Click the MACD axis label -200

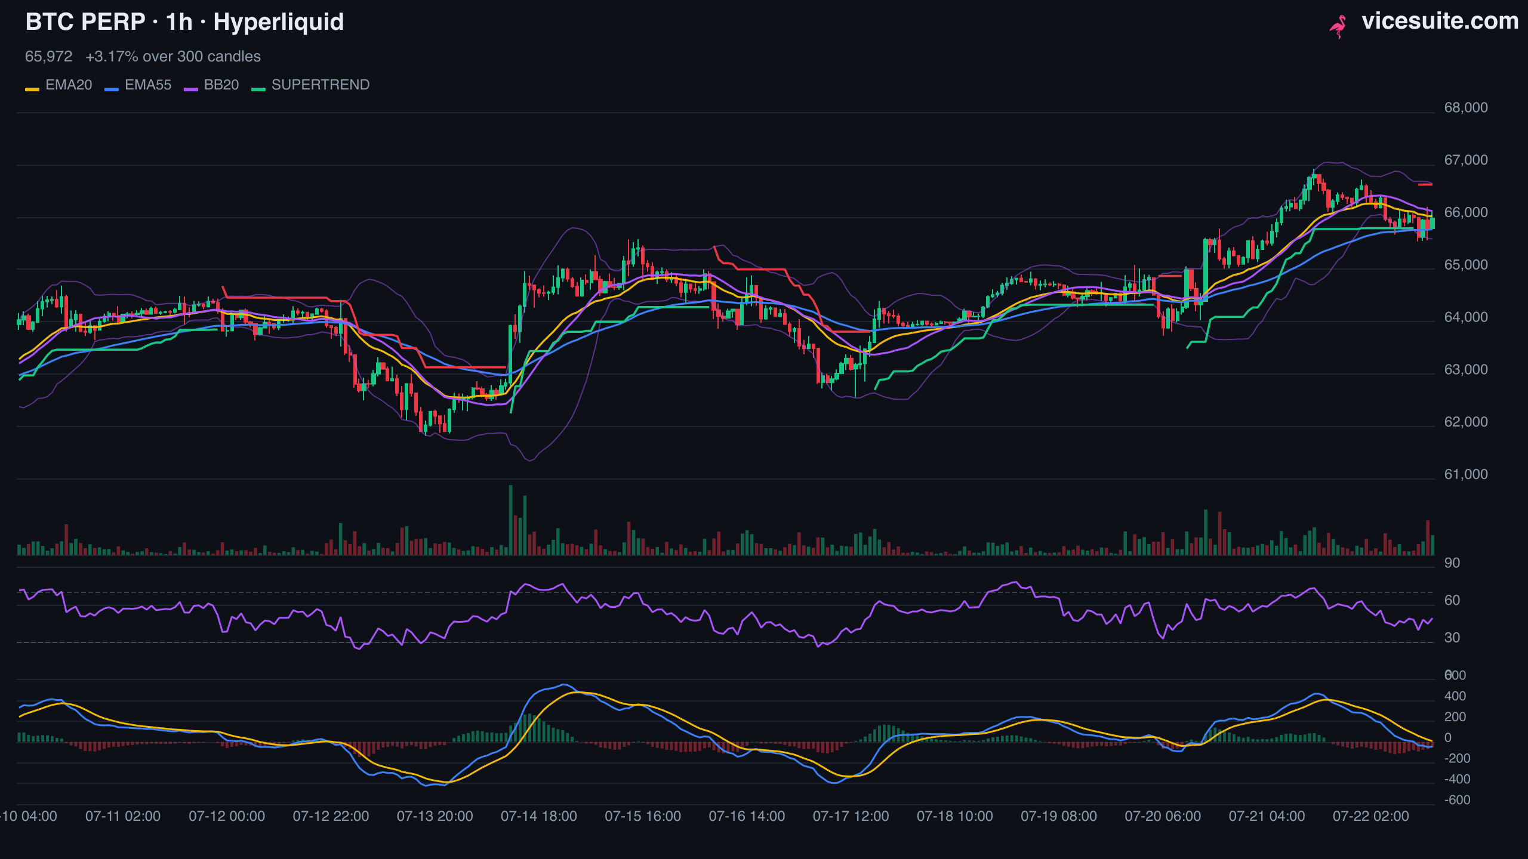point(1457,759)
